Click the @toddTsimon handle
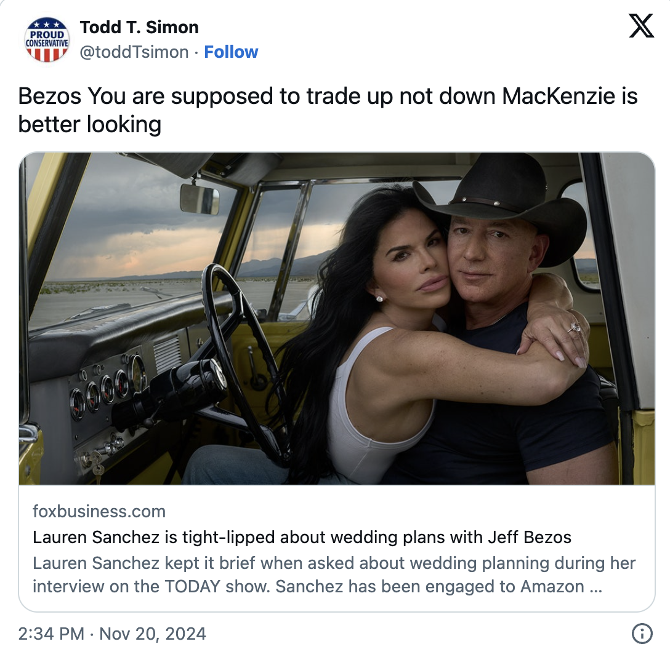 coord(134,52)
